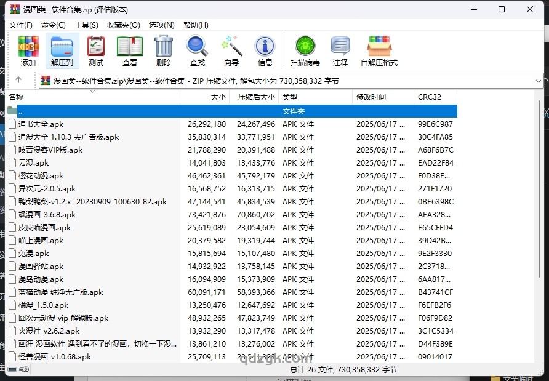Click the key icon in the status bar
The height and width of the screenshot is (381, 549).
coord(25,370)
